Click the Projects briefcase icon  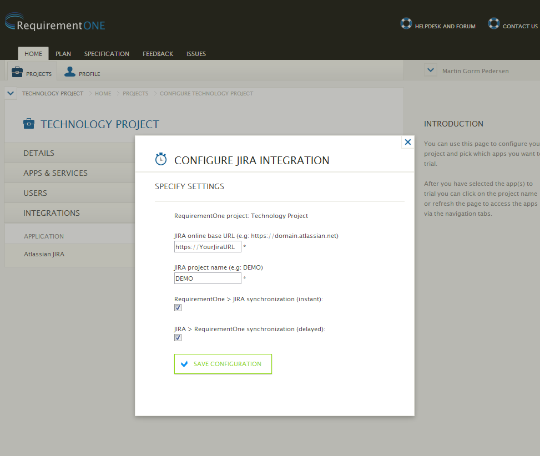(x=17, y=72)
